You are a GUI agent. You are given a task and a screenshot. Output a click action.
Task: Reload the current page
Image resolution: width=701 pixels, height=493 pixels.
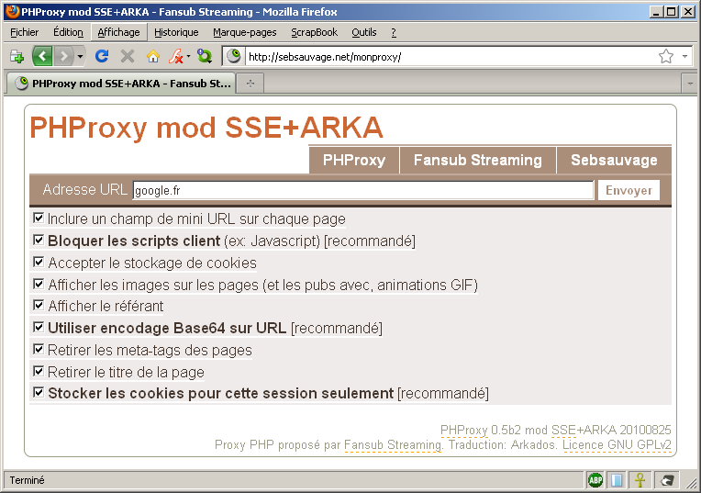(x=102, y=56)
